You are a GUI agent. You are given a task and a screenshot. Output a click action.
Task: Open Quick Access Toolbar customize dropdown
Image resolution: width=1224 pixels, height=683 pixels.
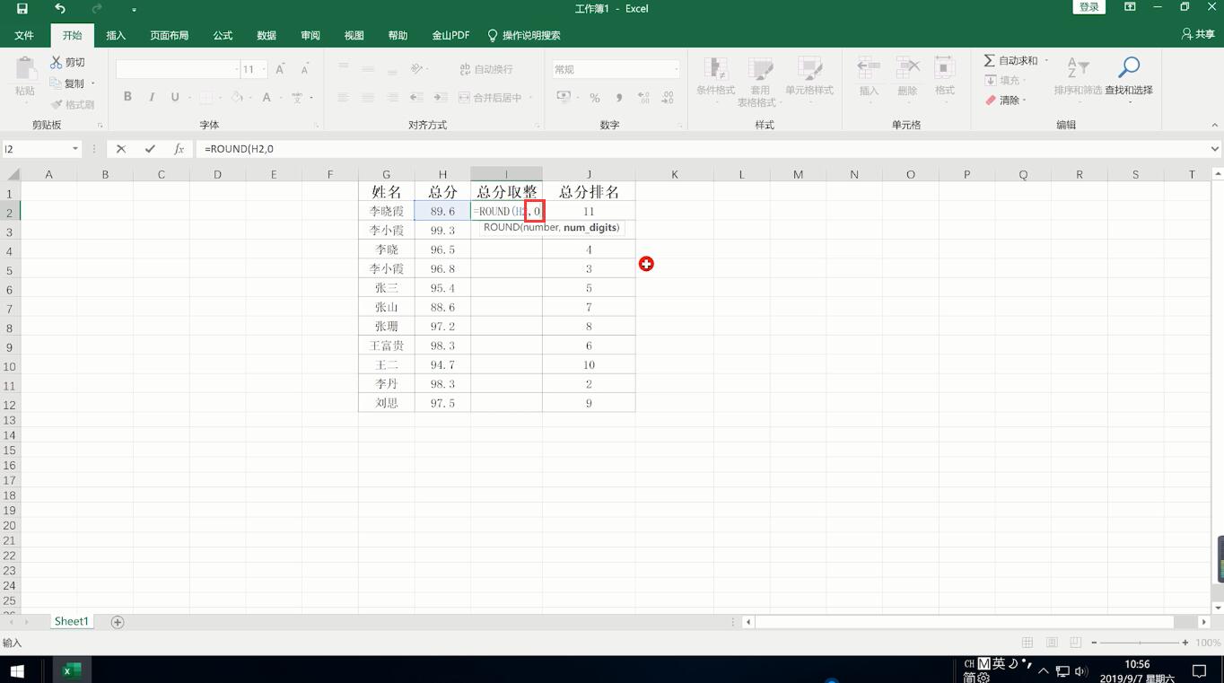coord(134,9)
